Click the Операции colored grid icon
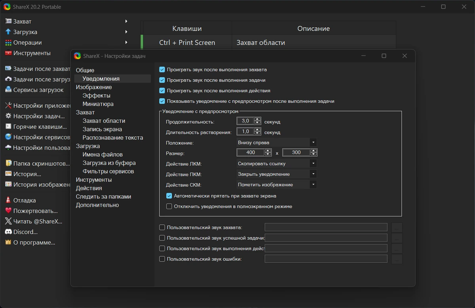 click(x=8, y=43)
